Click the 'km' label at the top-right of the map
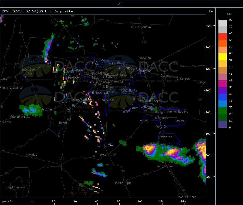 tap(211, 11)
